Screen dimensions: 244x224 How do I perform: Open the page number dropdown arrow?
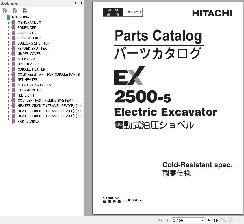(x=203, y=221)
